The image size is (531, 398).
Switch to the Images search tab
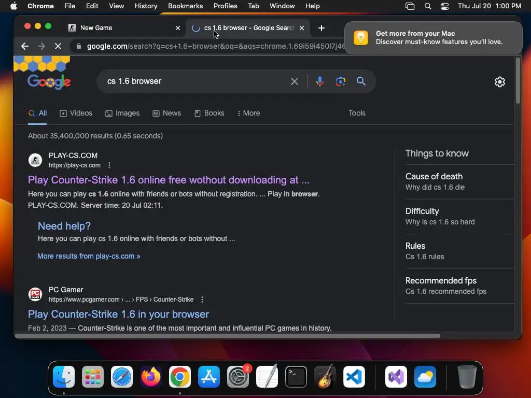pyautogui.click(x=122, y=113)
